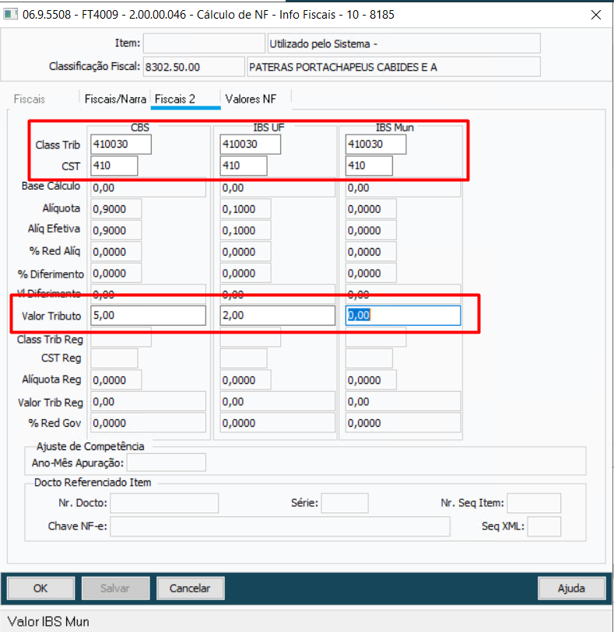The image size is (614, 632).
Task: Click the CBS Base Cálculo field
Action: pos(148,188)
